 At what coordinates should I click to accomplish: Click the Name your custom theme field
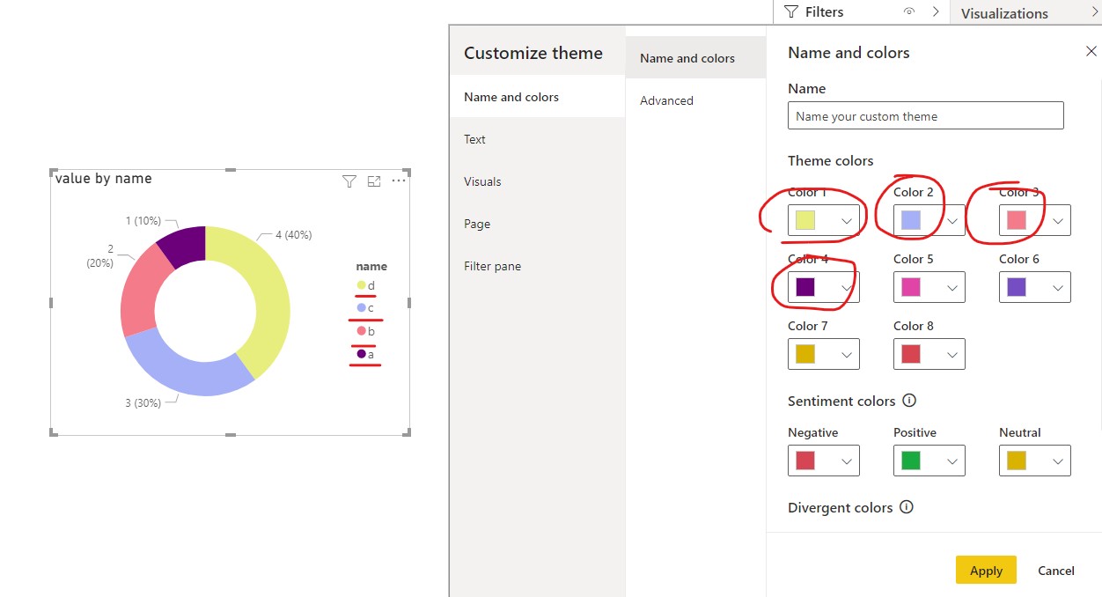click(x=926, y=116)
